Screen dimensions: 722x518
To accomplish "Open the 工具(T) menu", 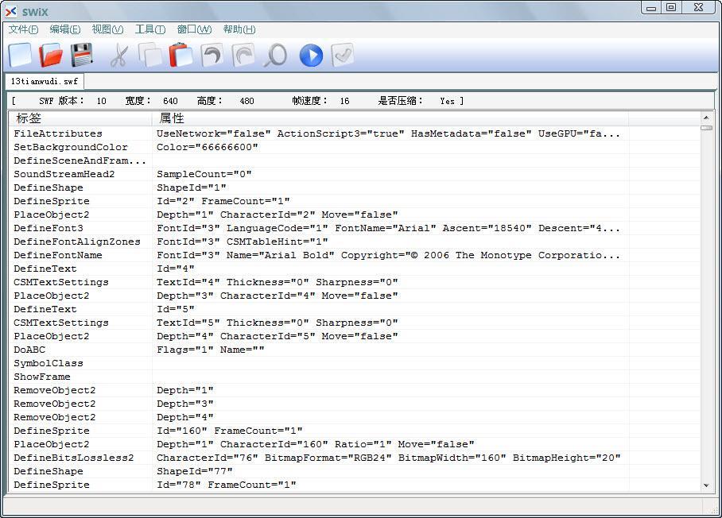I will click(x=149, y=29).
